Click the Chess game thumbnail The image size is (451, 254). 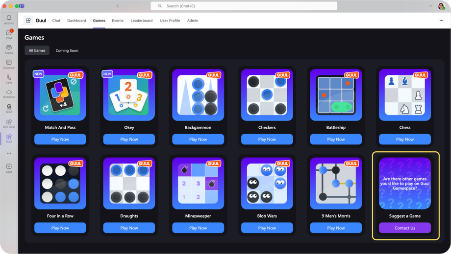[405, 95]
